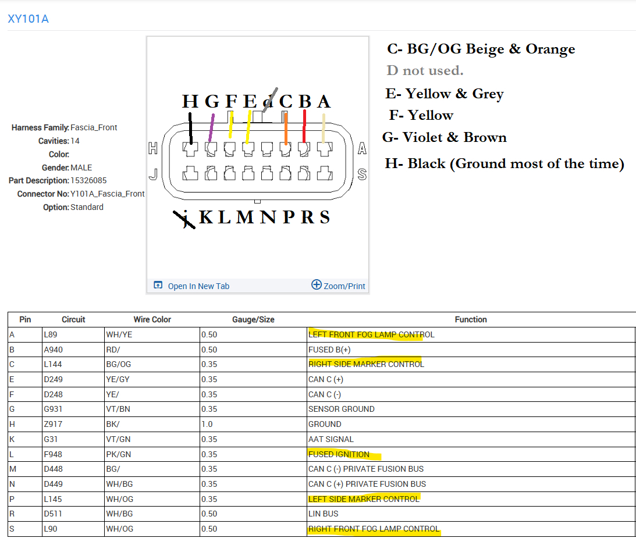
Task: Click the Circuit column header
Action: (73, 319)
